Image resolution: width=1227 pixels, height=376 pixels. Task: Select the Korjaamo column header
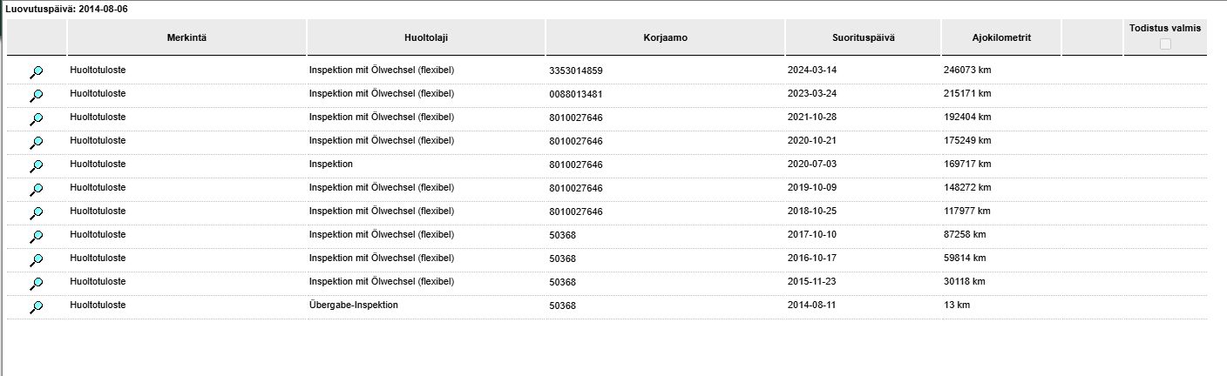click(x=666, y=37)
